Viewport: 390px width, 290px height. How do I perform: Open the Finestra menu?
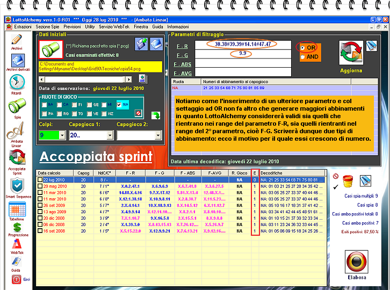(x=141, y=27)
